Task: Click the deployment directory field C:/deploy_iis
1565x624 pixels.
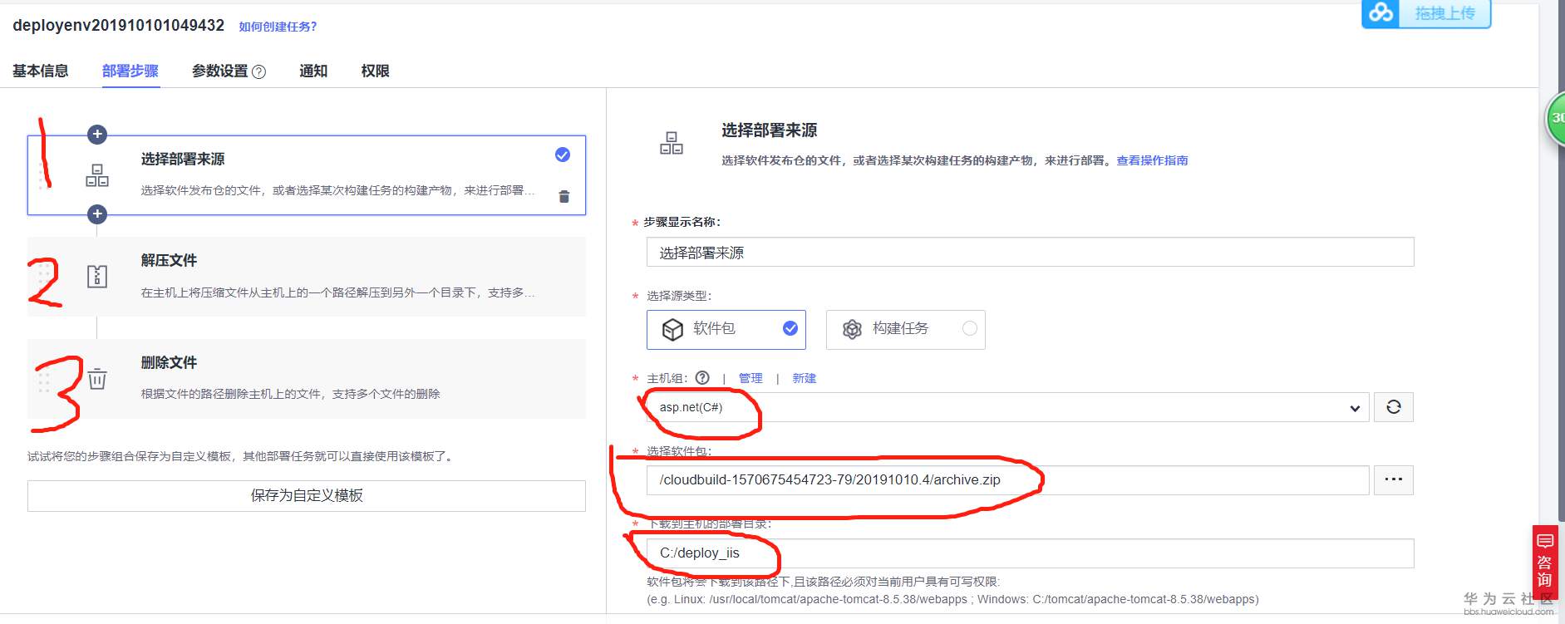Action: [1030, 553]
